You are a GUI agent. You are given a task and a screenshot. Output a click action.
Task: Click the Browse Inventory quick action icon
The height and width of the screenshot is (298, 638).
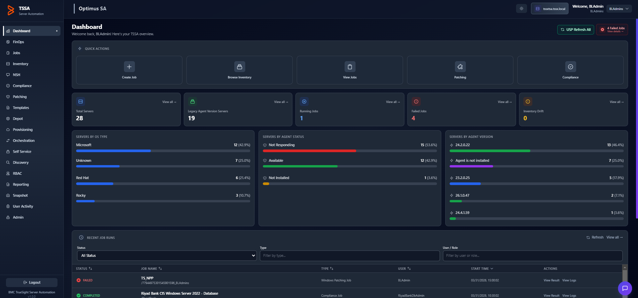point(240,67)
